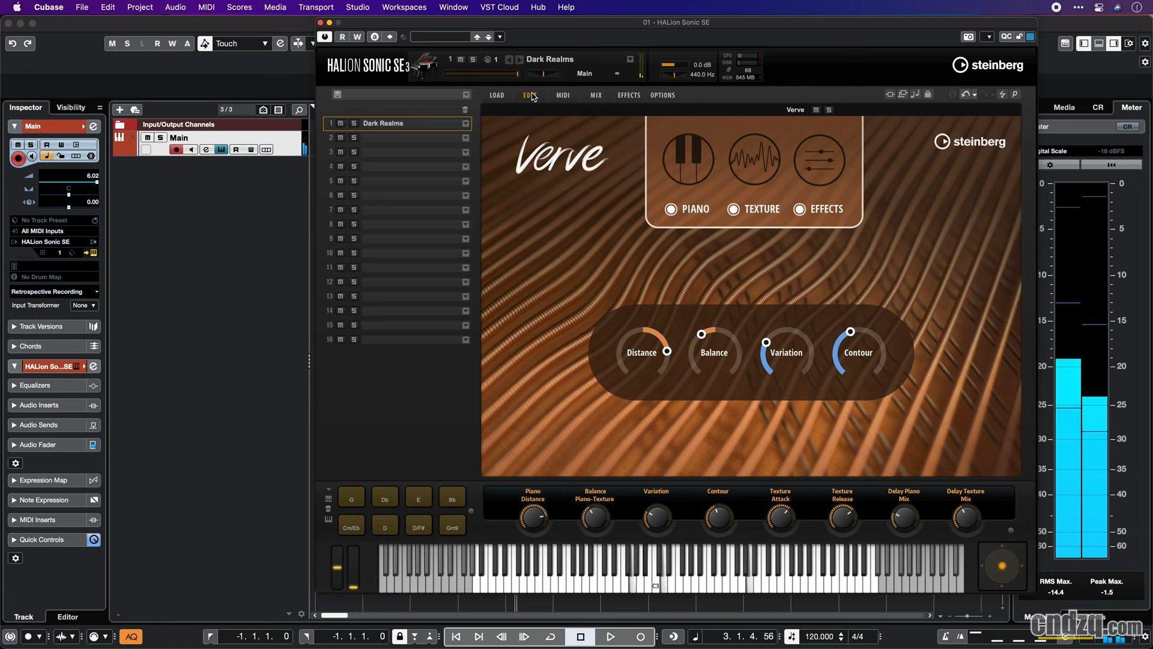Open Input Transformer None dropdown
Viewport: 1153px width, 649px height.
point(84,305)
